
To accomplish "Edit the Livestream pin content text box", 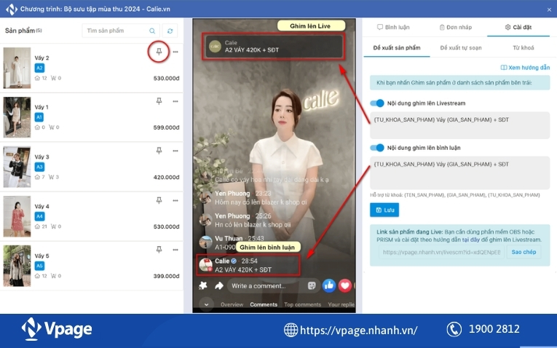I will (x=459, y=125).
